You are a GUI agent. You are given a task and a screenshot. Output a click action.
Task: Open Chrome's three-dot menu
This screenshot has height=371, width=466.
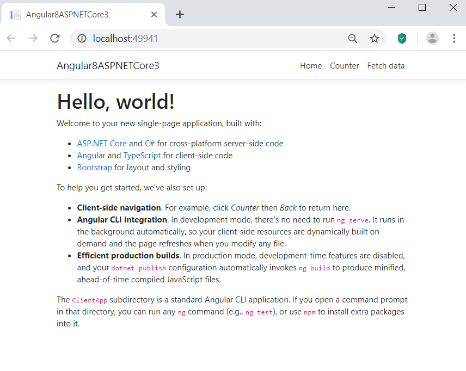click(x=454, y=38)
